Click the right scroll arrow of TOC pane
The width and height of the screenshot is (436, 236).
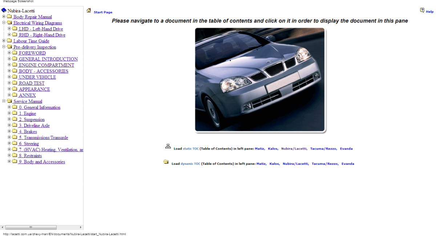click(x=81, y=227)
